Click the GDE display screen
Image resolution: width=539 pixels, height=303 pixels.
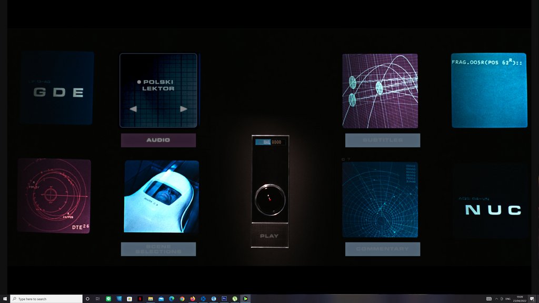pyautogui.click(x=57, y=88)
